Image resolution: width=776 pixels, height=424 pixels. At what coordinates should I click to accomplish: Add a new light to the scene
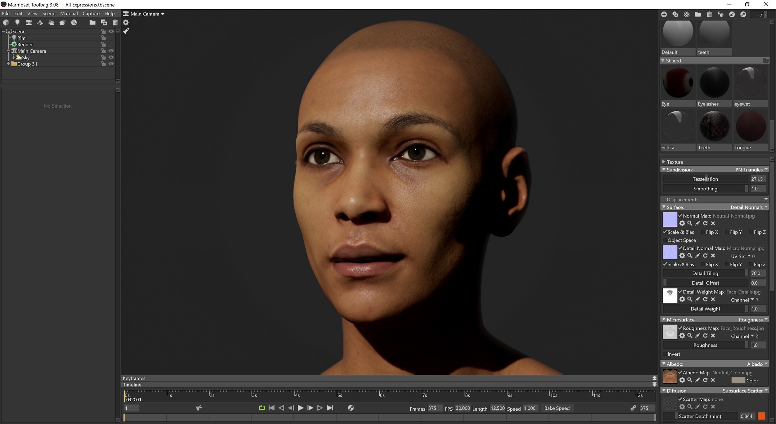tap(17, 22)
